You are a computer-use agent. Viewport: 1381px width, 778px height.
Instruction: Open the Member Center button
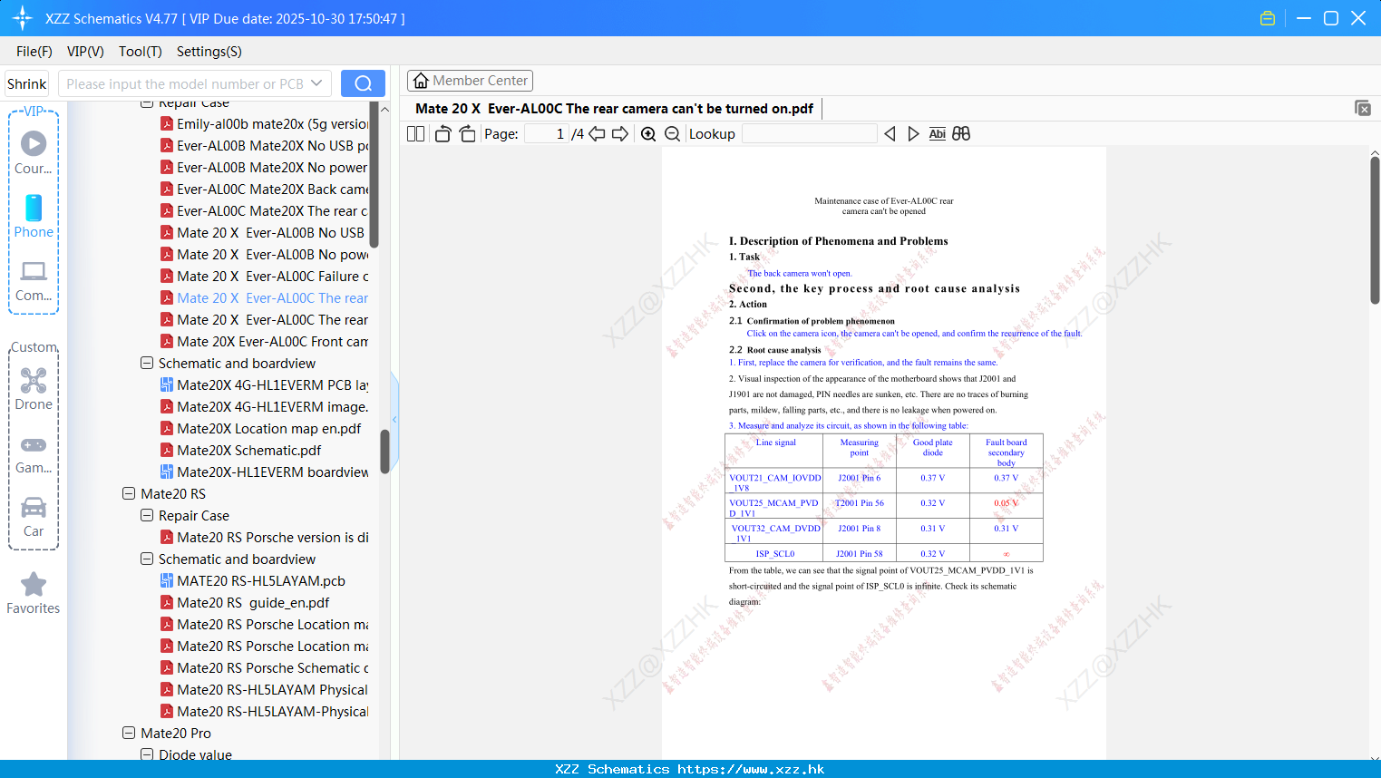click(x=470, y=81)
